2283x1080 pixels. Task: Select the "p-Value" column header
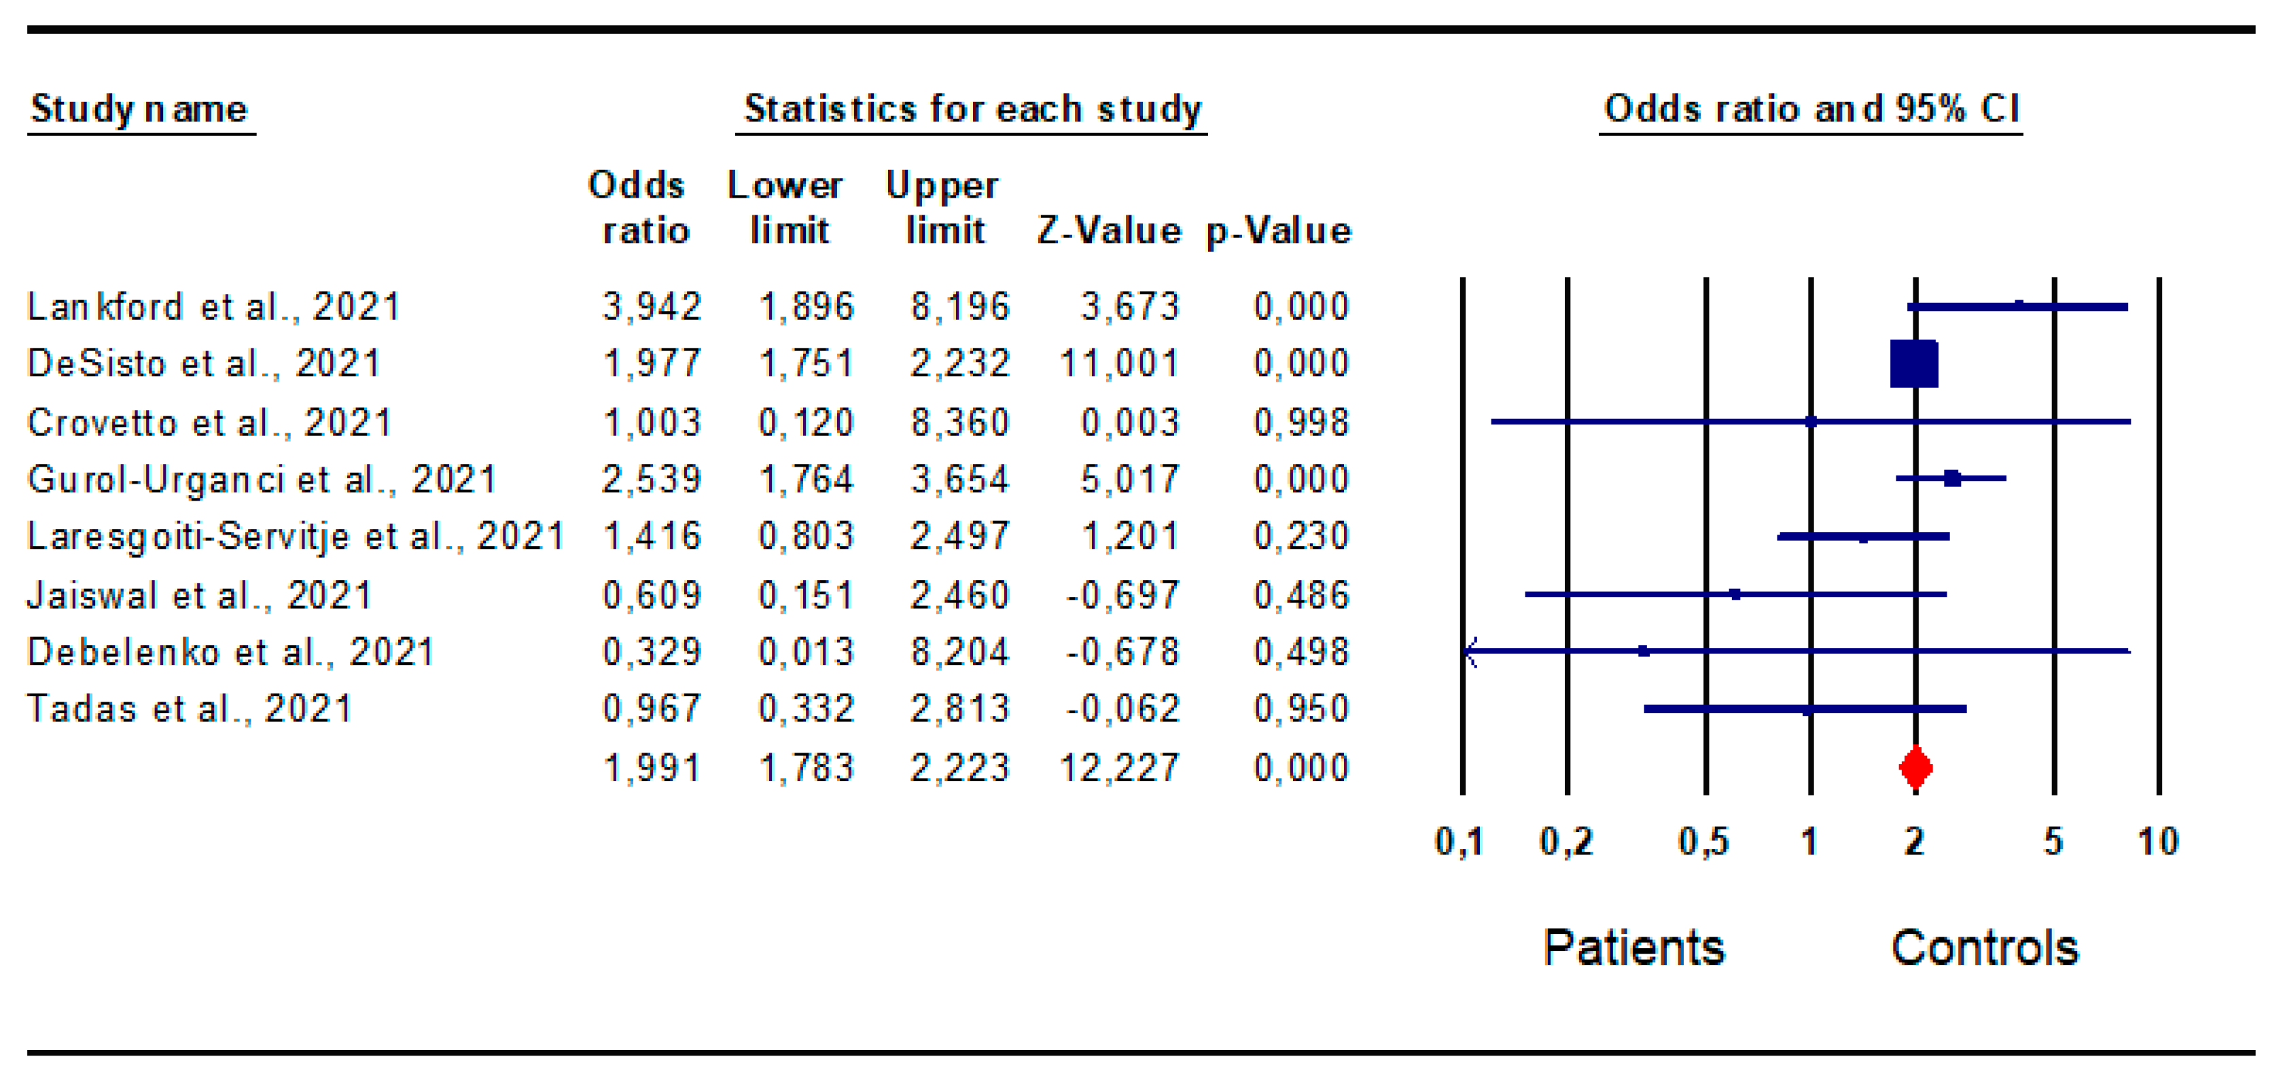tap(1278, 230)
